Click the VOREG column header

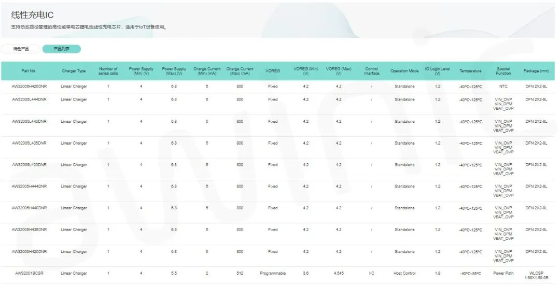coord(273,71)
